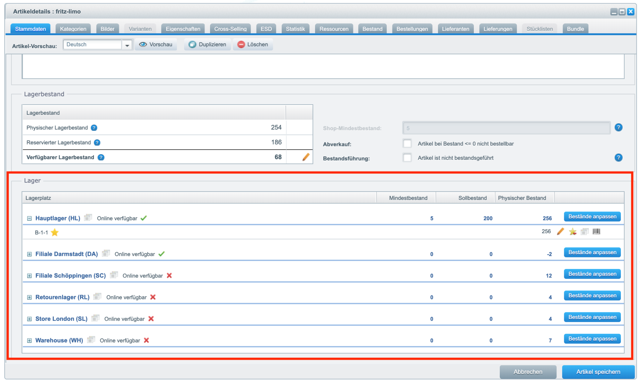
Task: Click Artikel speichern
Action: [x=598, y=372]
